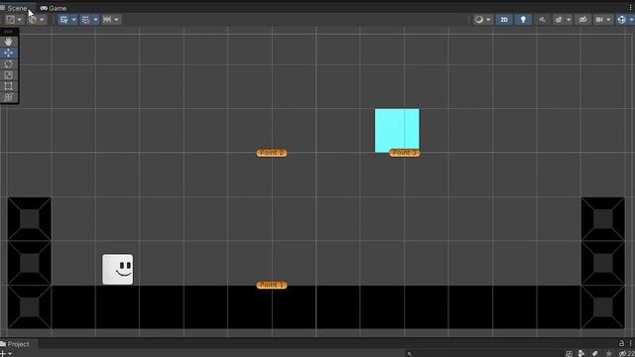This screenshot has width=635, height=357.
Task: Open gizmos dropdown arrow
Action: click(x=631, y=20)
